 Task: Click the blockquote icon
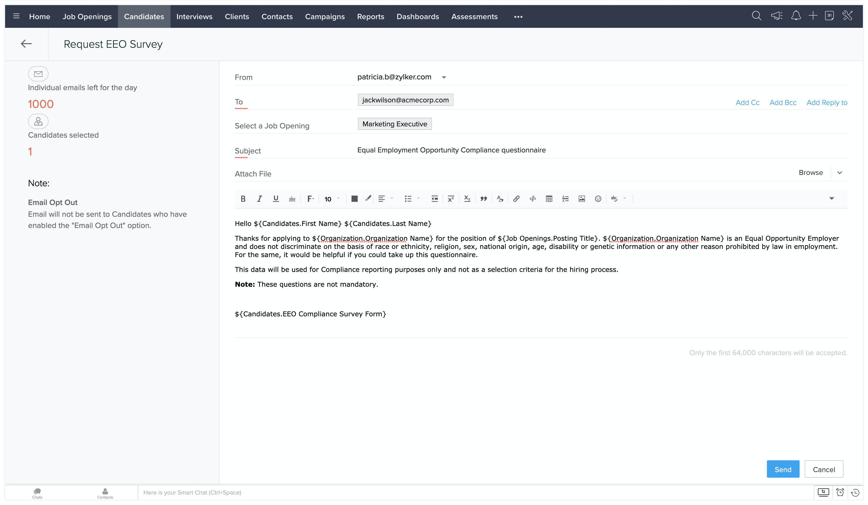[483, 199]
